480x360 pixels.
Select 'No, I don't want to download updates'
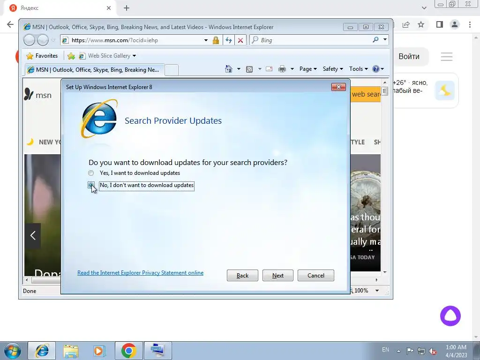91,185
